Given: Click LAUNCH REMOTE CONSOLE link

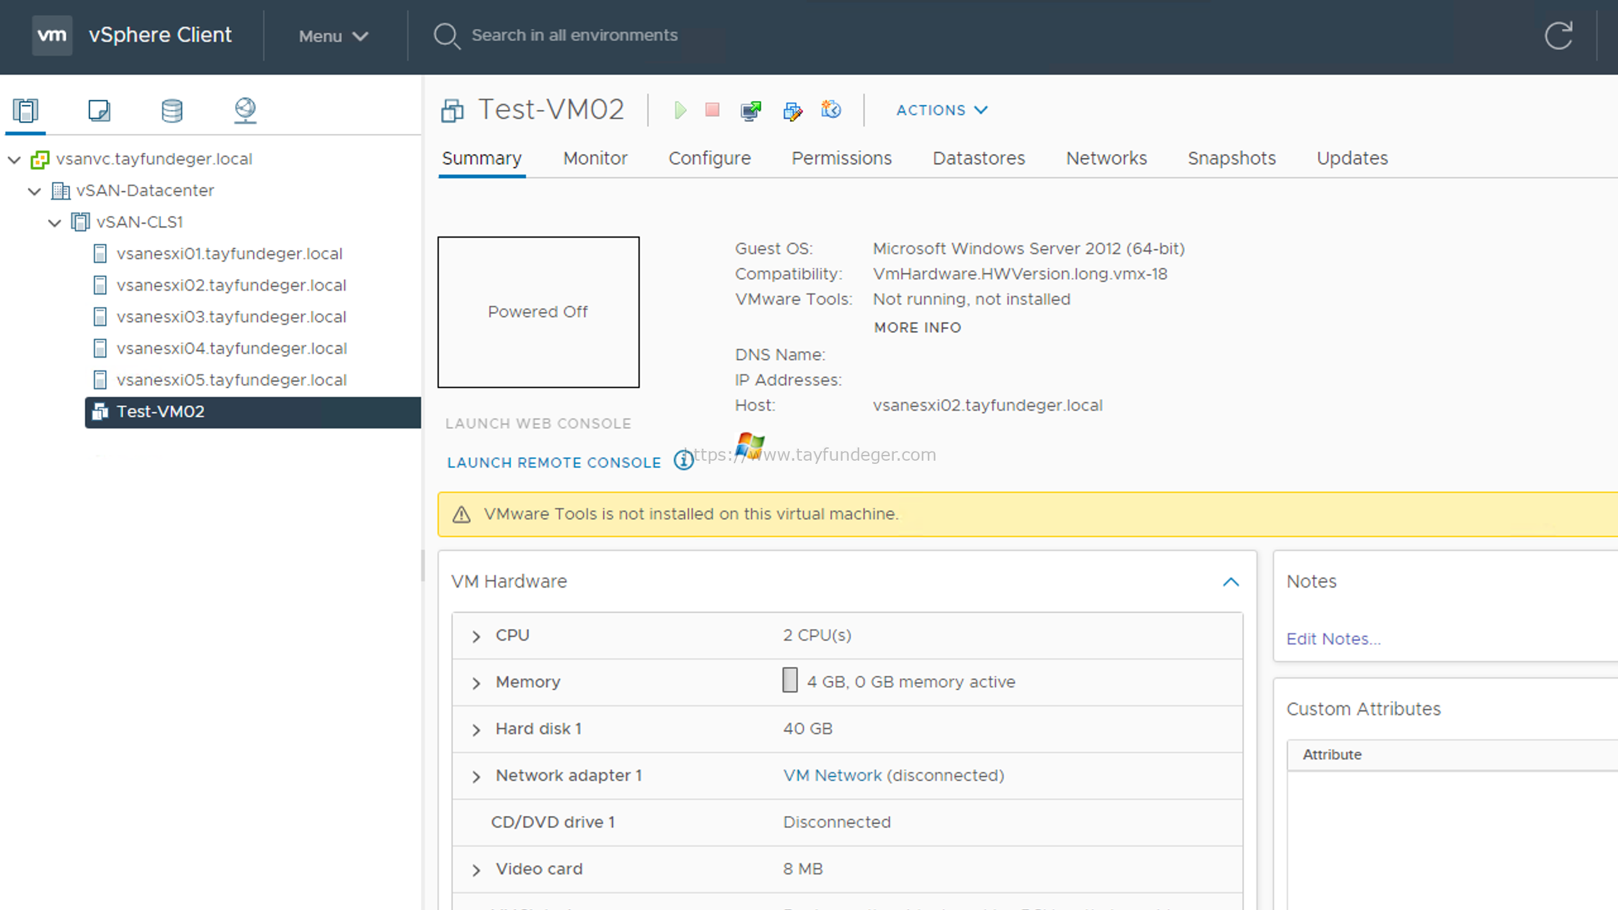Looking at the screenshot, I should pyautogui.click(x=554, y=463).
